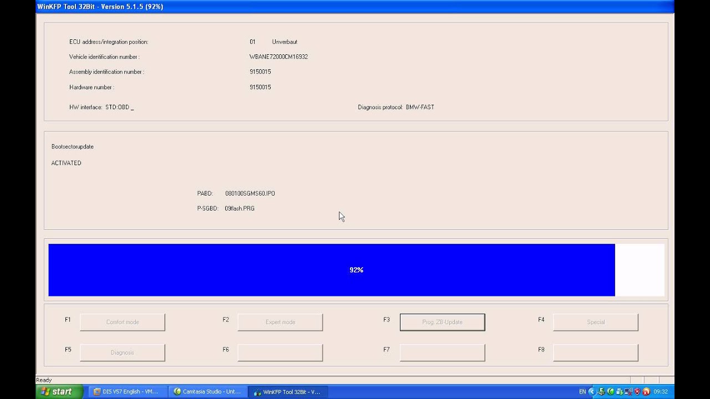Expand hidden tray icons arrow
The image size is (710, 399).
592,392
